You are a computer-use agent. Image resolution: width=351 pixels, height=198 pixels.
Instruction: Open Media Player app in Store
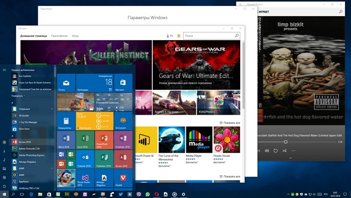click(199, 143)
